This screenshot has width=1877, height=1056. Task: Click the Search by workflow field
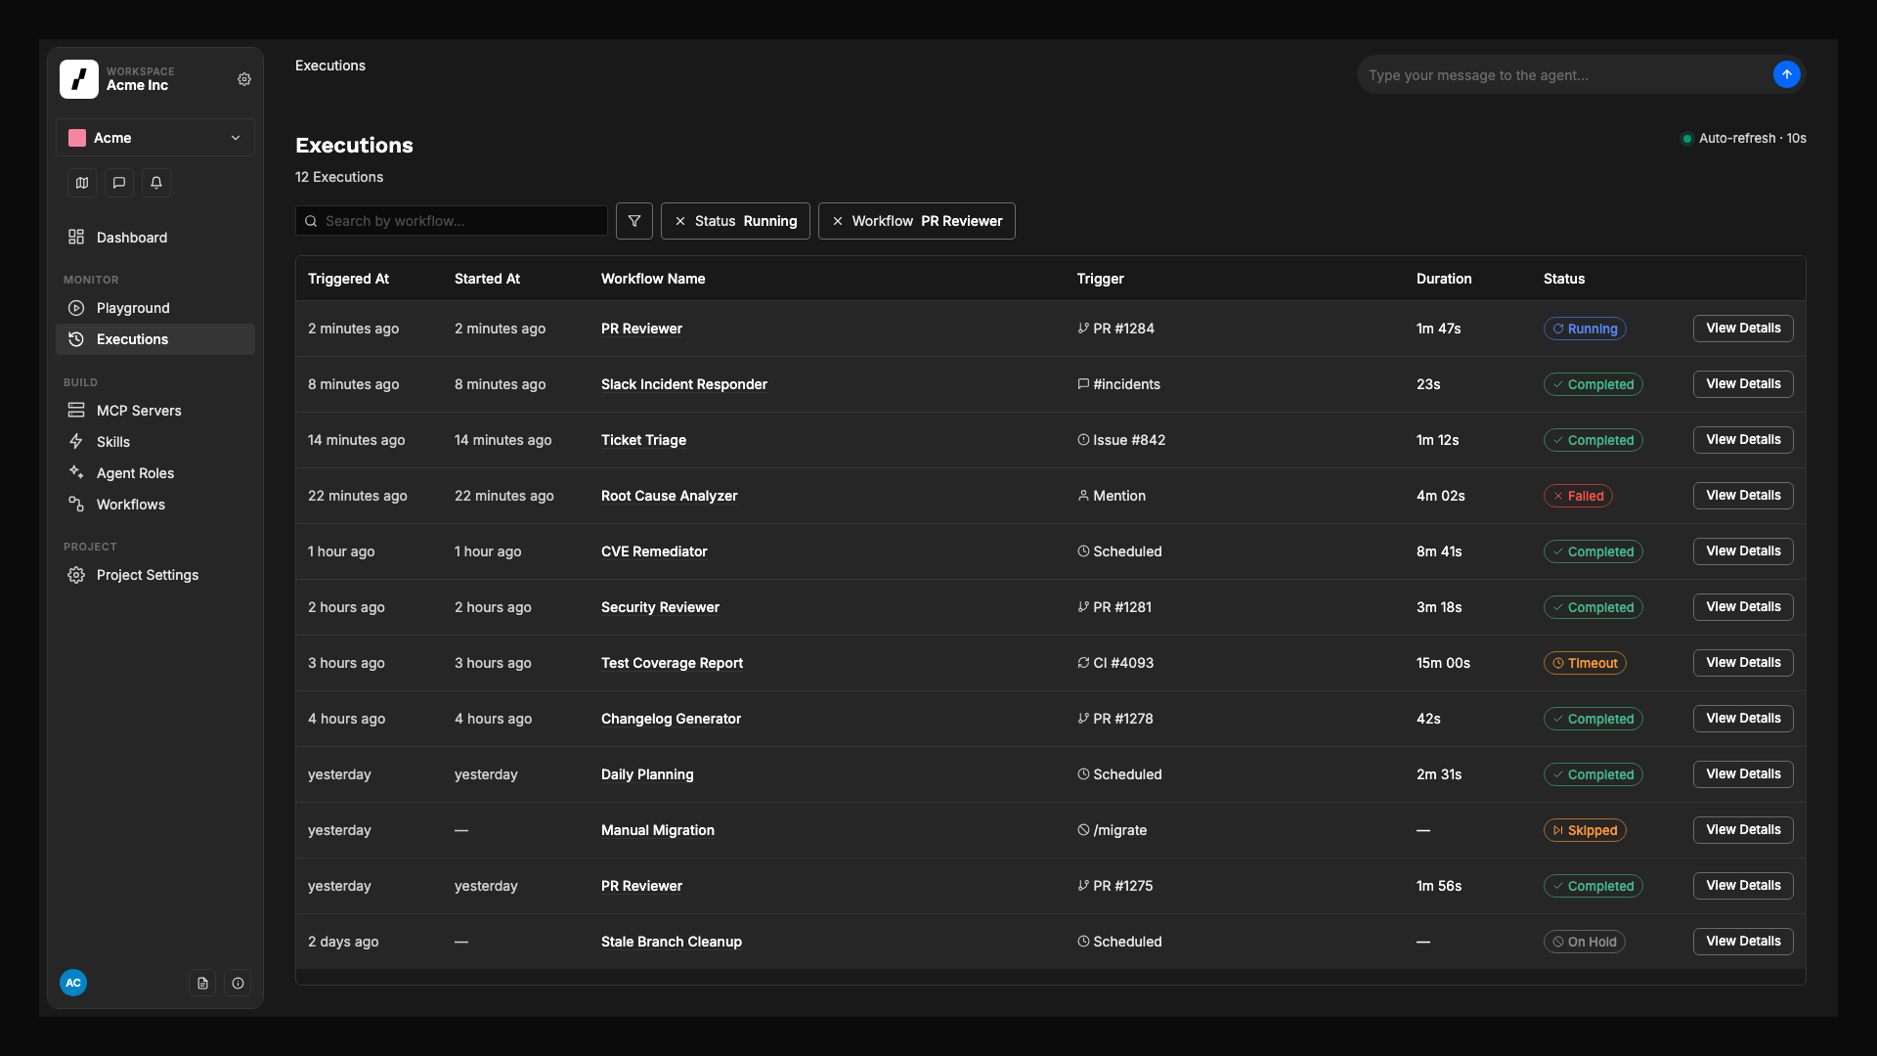(x=452, y=221)
